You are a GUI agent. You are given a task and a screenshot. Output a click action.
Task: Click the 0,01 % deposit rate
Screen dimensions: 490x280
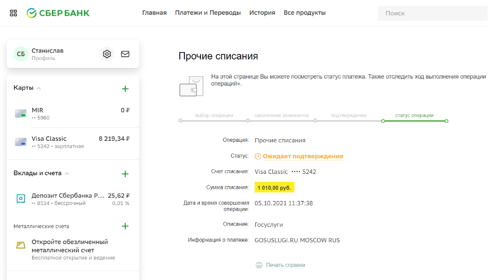121,204
